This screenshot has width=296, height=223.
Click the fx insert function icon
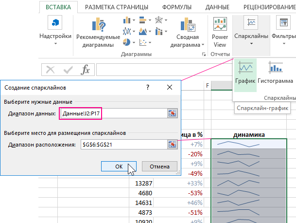click(x=85, y=70)
